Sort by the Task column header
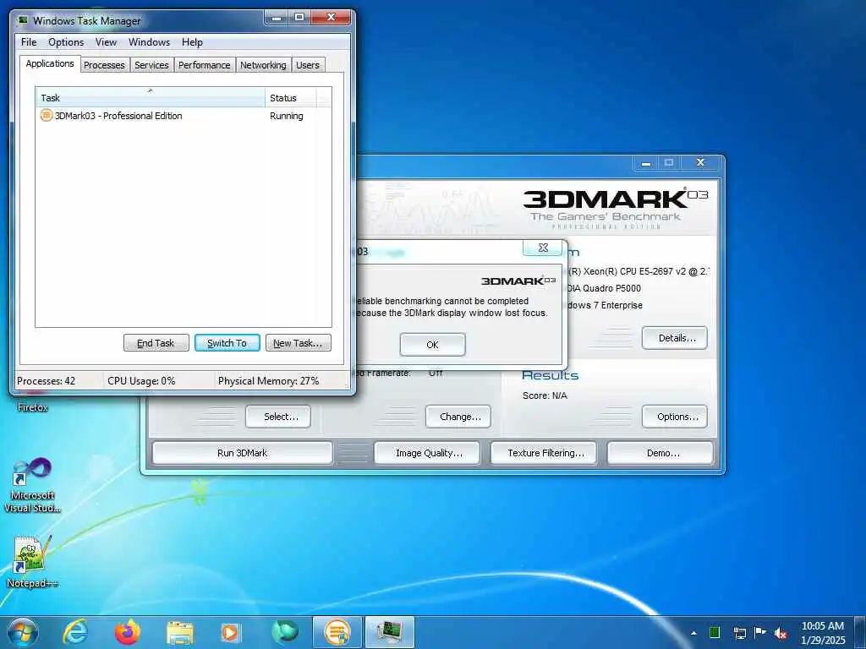 point(151,98)
